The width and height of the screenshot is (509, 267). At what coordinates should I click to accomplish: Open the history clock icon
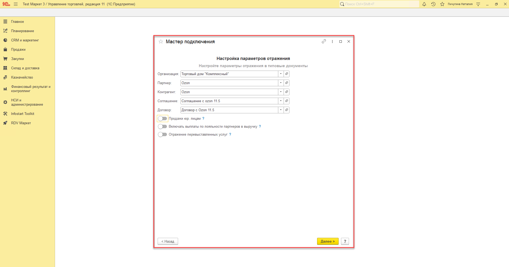(433, 4)
